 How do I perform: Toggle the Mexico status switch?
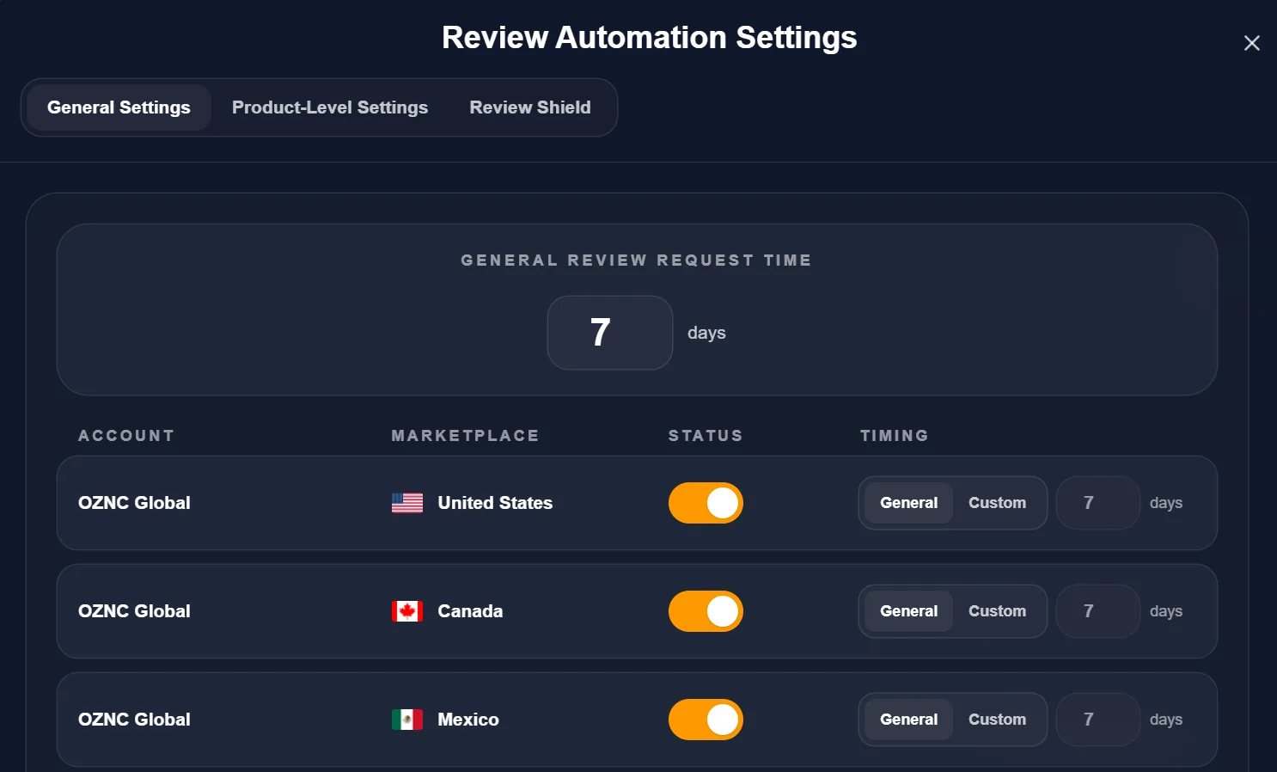(706, 720)
